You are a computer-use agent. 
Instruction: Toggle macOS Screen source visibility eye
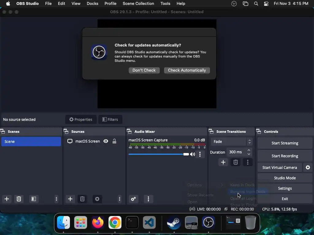point(106,141)
